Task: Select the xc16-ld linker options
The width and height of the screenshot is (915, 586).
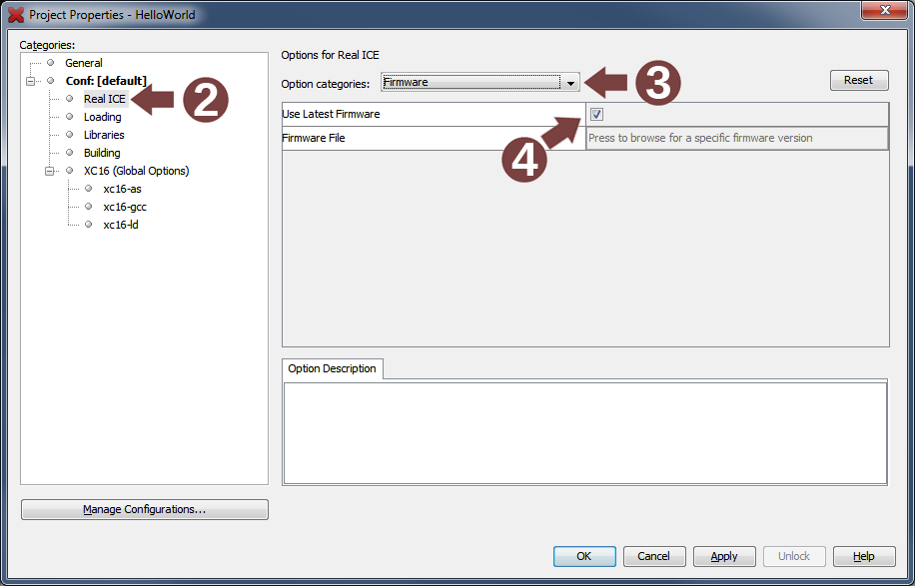Action: [x=122, y=225]
